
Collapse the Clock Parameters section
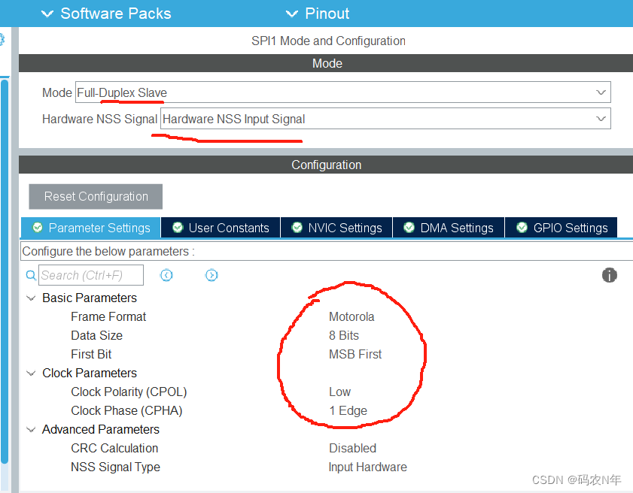pyautogui.click(x=31, y=373)
